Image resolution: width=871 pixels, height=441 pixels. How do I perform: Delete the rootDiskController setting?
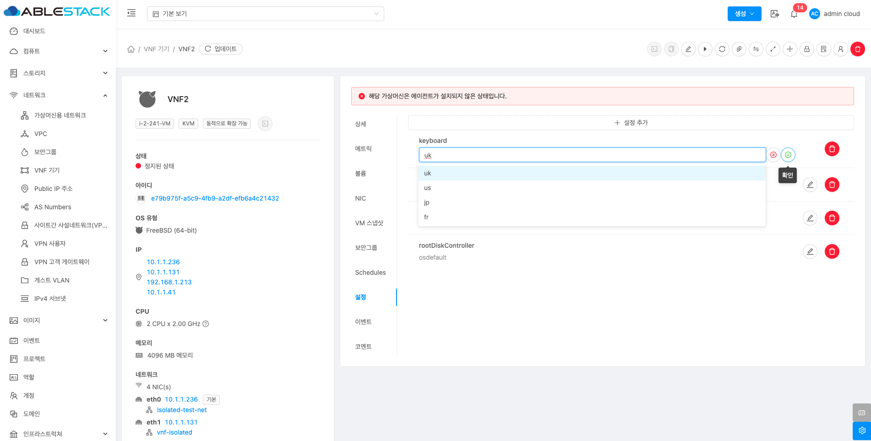[832, 251]
